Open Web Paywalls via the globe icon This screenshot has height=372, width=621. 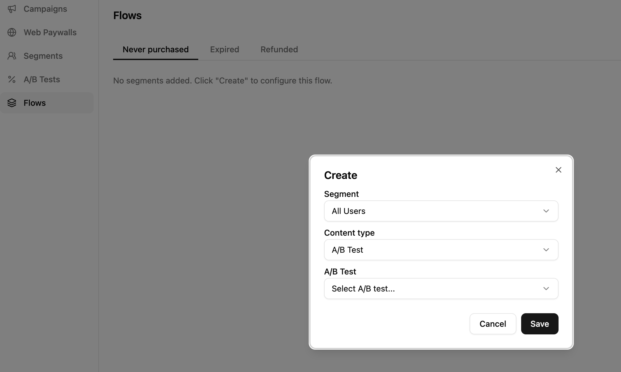tap(12, 32)
